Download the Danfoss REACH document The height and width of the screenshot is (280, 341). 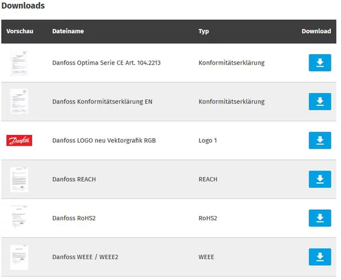(319, 179)
